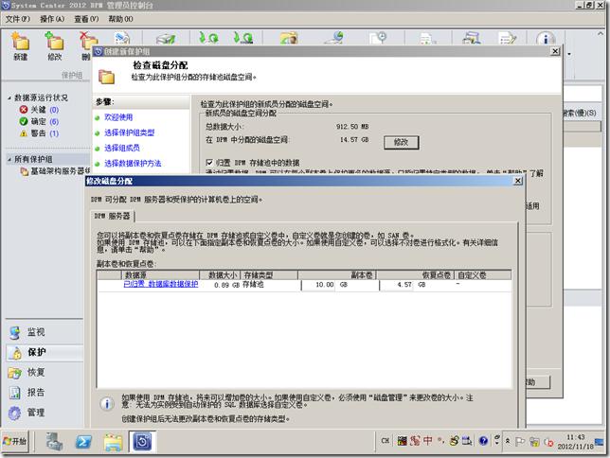Click the 副本卷 size field showing 10.00
610x458 pixels.
point(318,285)
